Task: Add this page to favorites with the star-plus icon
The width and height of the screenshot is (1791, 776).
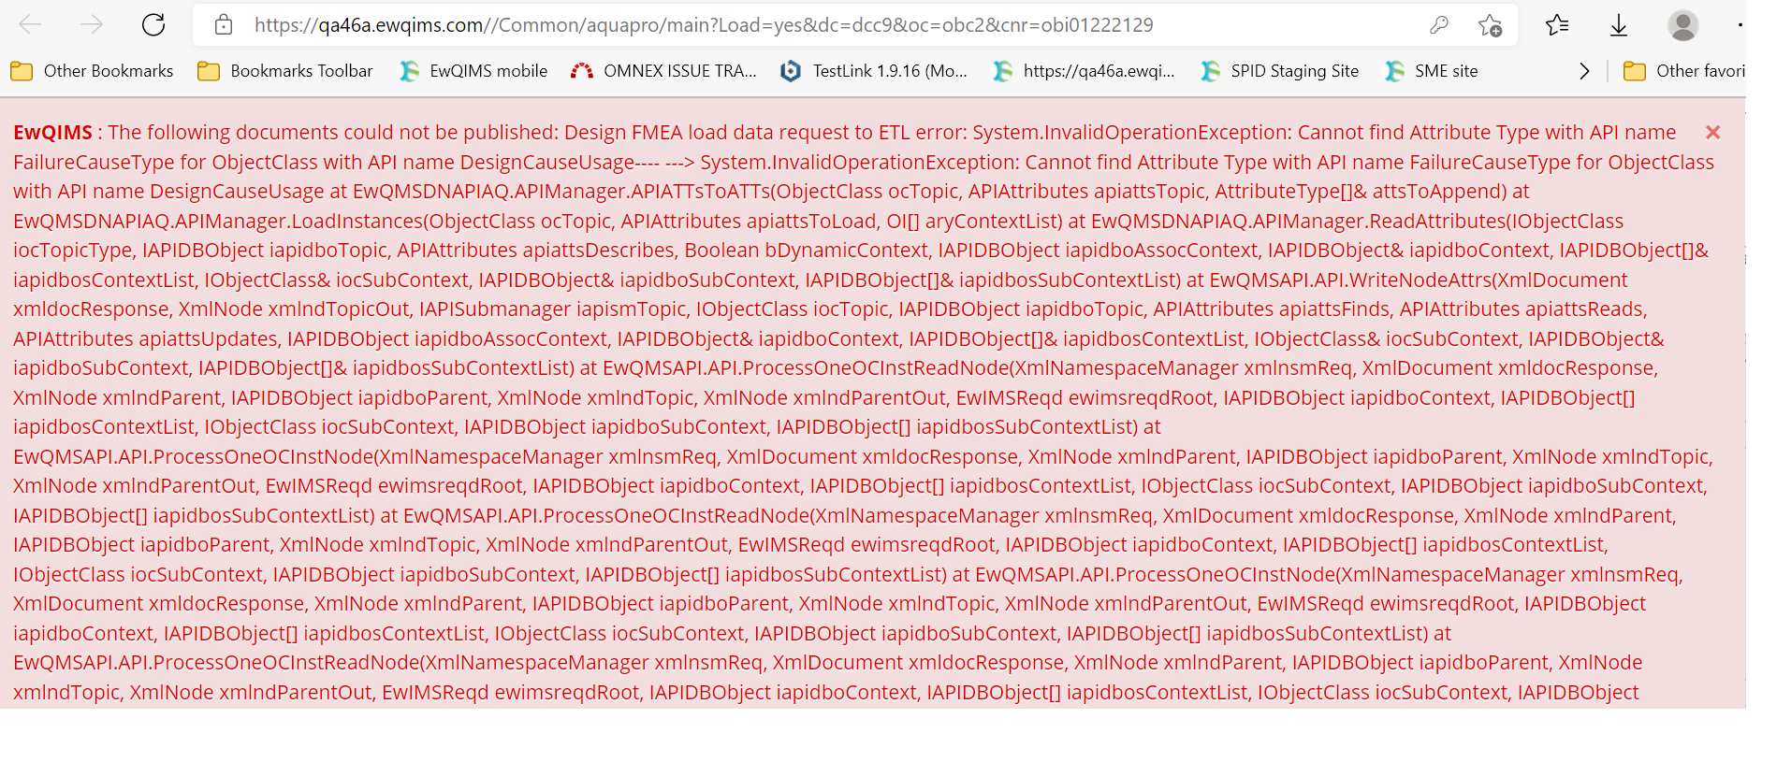Action: click(1490, 25)
